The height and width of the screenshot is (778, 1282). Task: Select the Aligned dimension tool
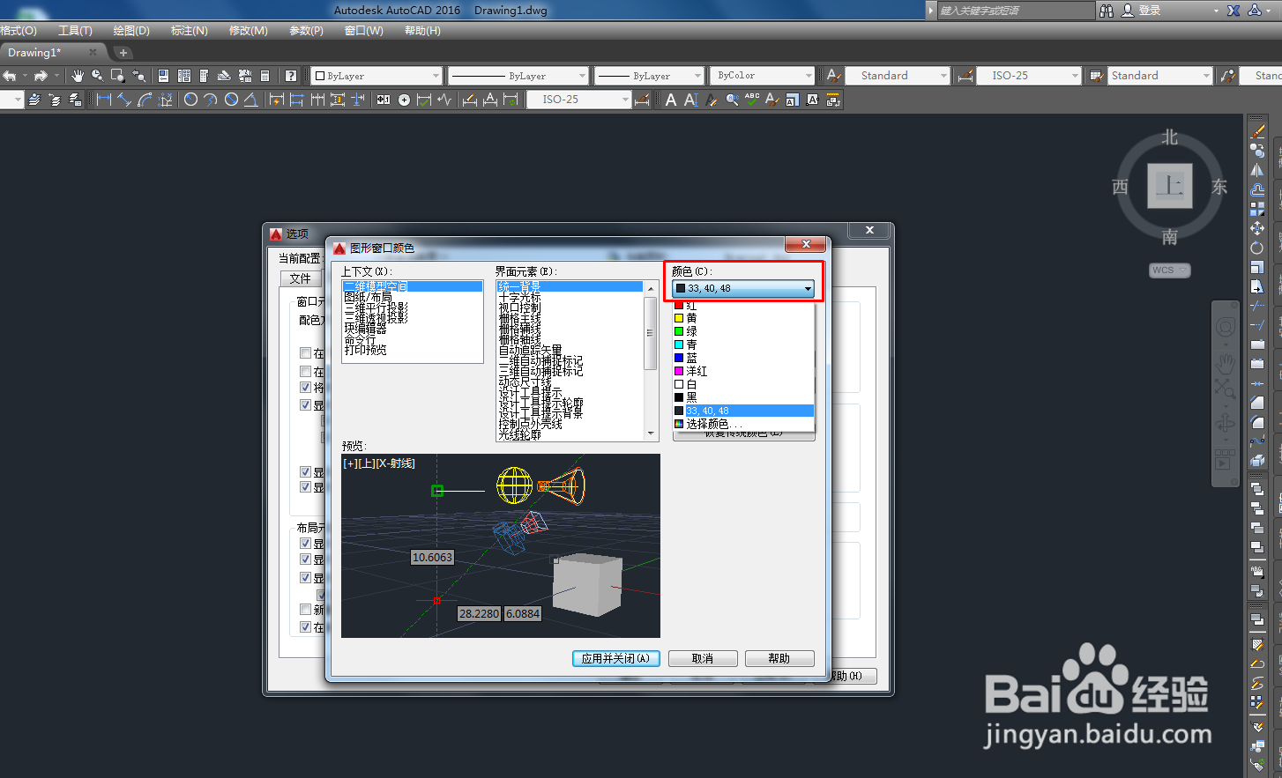tap(124, 100)
